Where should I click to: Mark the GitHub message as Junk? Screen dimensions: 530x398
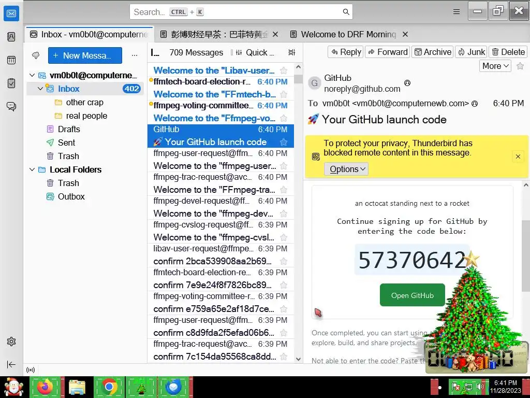coord(471,52)
